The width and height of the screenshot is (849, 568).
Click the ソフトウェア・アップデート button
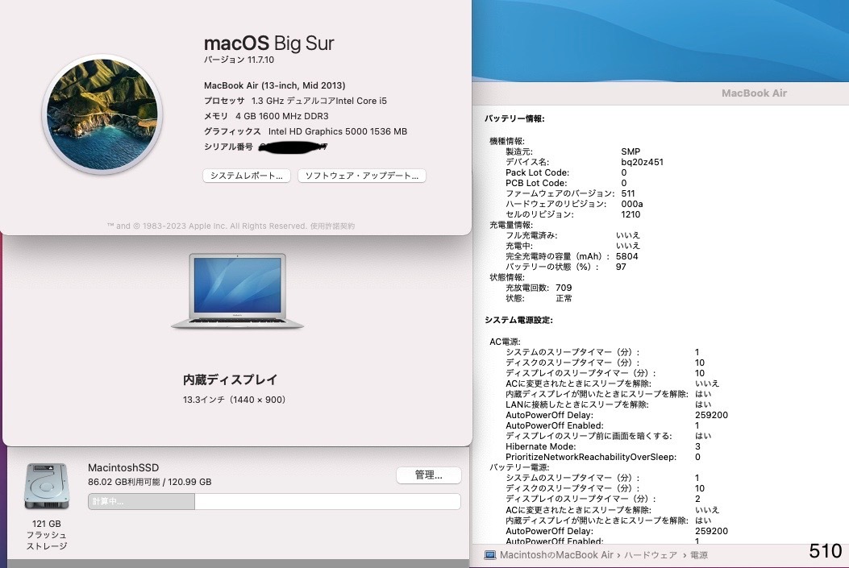(362, 176)
